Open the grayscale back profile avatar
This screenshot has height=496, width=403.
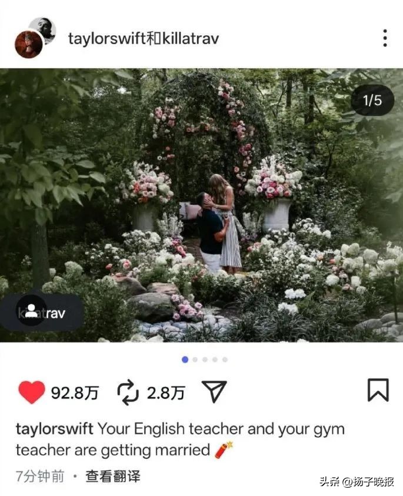43,31
